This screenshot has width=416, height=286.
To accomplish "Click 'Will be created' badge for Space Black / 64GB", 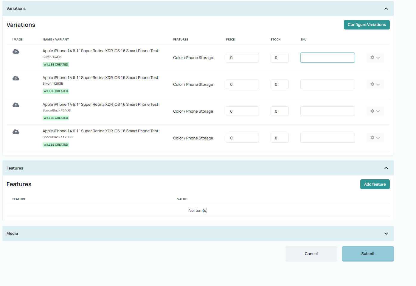I will 56,118.
